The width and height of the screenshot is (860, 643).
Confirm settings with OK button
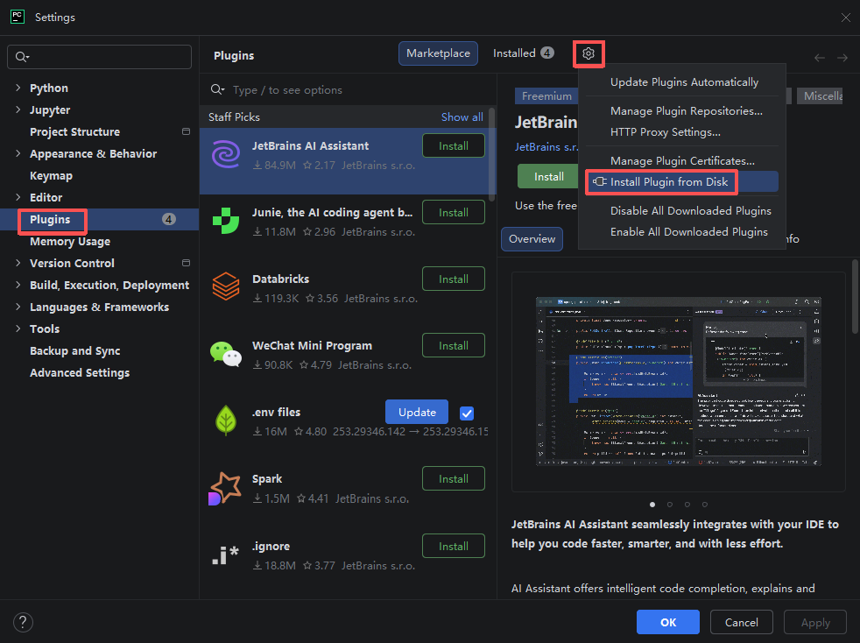[668, 622]
